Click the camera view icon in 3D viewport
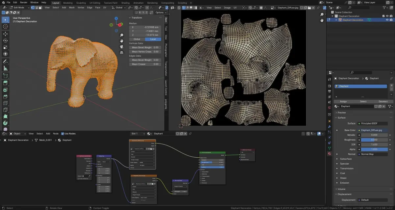395x210 pixels. [x=121, y=46]
